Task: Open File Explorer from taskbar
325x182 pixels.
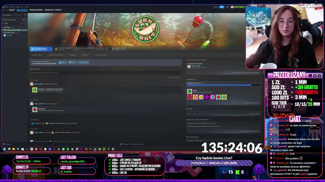Action: tap(14, 149)
